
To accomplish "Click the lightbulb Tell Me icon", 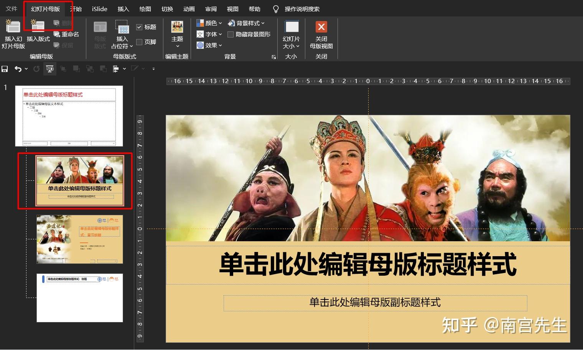I will pos(275,9).
